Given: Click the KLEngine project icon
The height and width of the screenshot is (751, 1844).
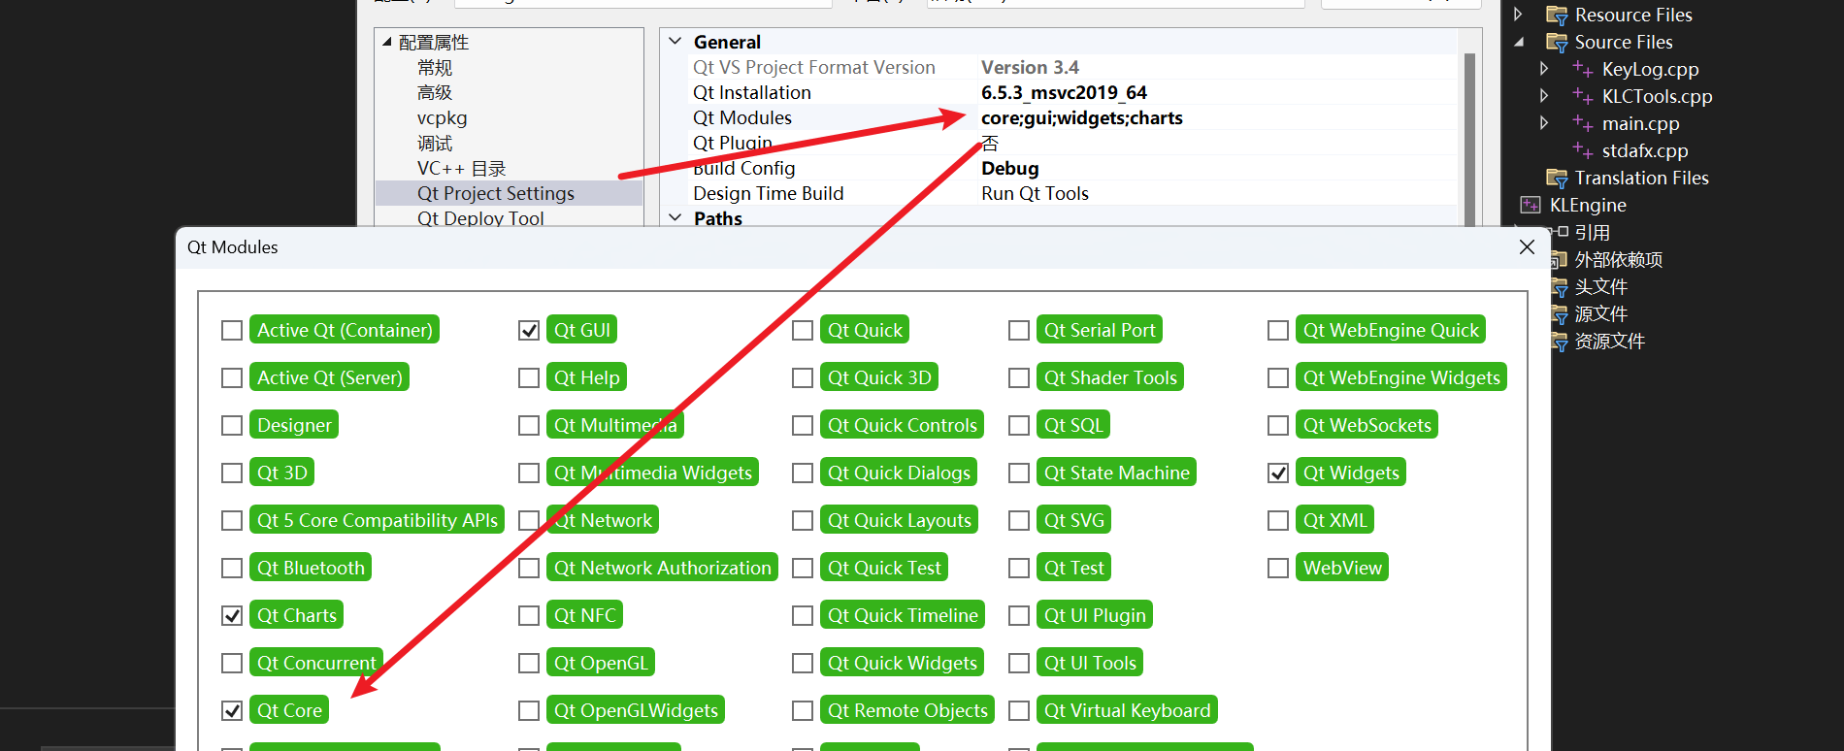Looking at the screenshot, I should tap(1531, 205).
